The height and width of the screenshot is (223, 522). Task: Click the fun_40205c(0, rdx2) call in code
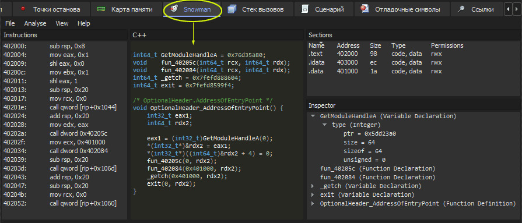(182, 161)
